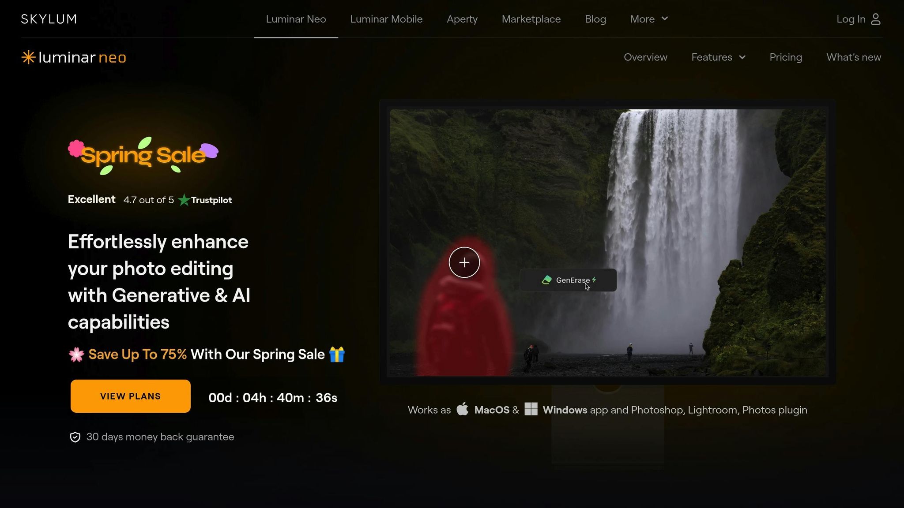The image size is (904, 508).
Task: Click the cherry blossom emoji icon
Action: click(x=76, y=355)
